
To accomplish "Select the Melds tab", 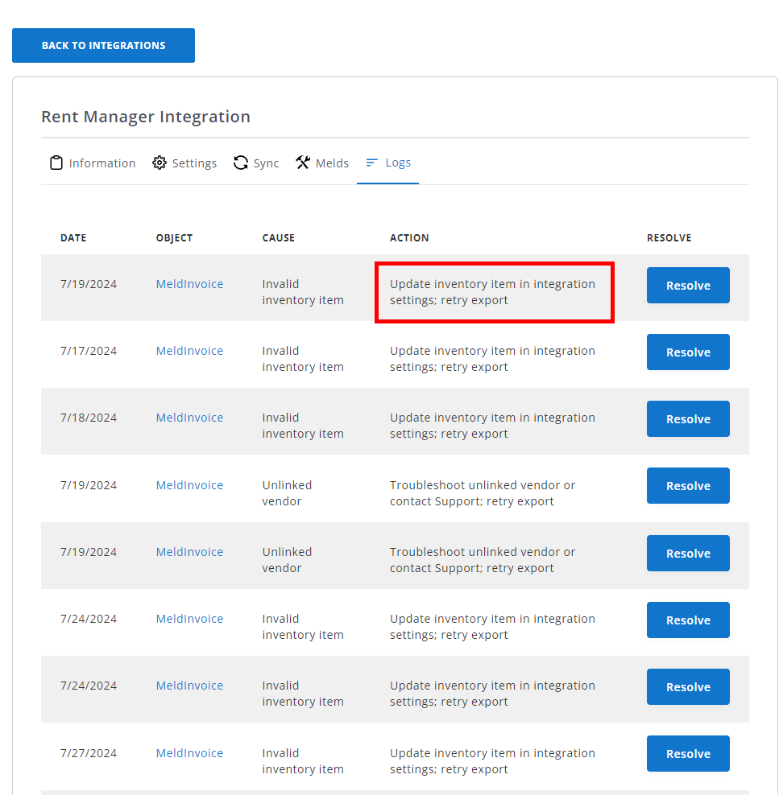I will (332, 163).
